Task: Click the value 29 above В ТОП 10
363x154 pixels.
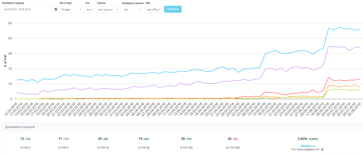Action: tap(100, 139)
